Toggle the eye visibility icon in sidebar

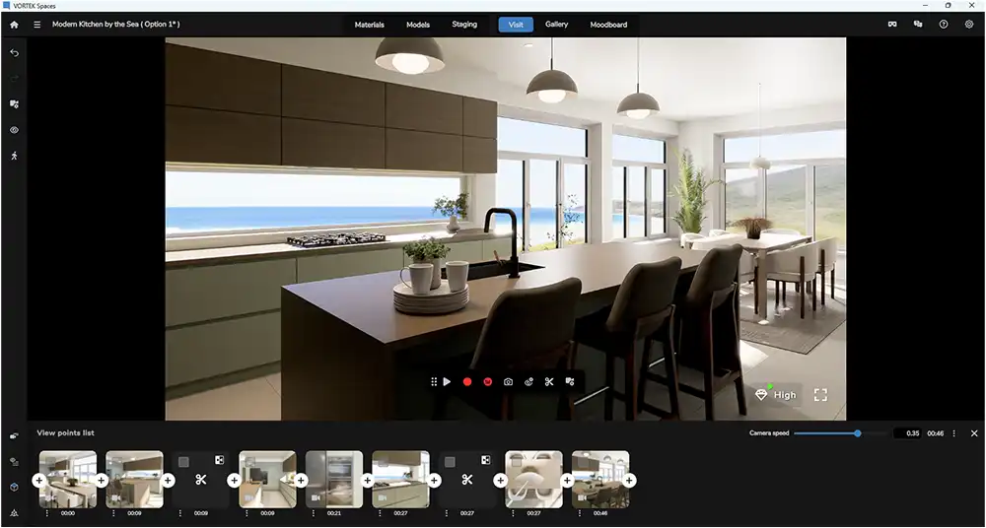[14, 130]
